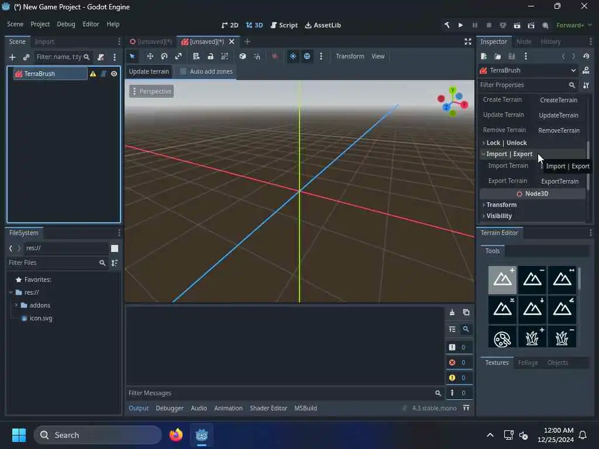Attach a script to the selected node
Image resolution: width=599 pixels, height=449 pixels.
click(x=101, y=57)
